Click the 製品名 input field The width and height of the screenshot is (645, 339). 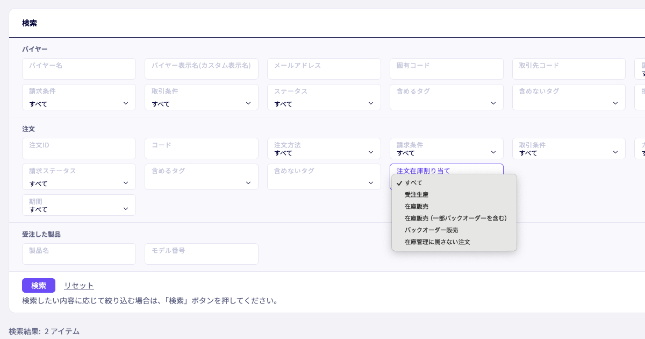tap(78, 255)
